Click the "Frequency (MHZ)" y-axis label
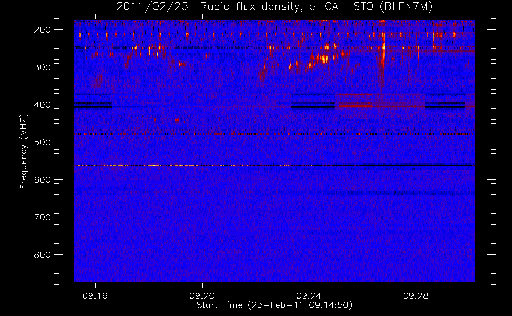 coord(24,151)
